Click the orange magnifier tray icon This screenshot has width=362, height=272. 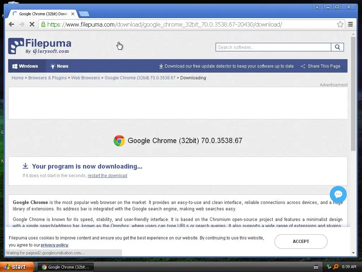(x=336, y=267)
